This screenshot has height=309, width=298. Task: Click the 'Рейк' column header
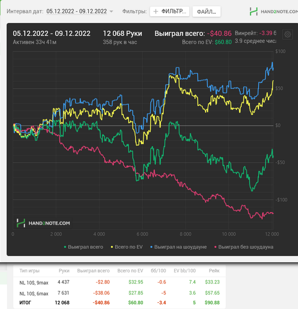point(214,271)
